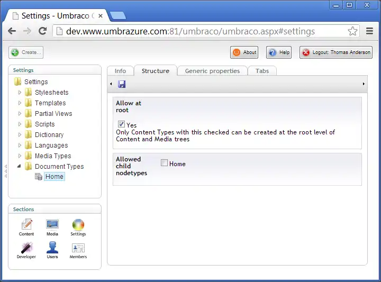Click the About button
Viewport: 381px width, 282px height.
coord(244,52)
